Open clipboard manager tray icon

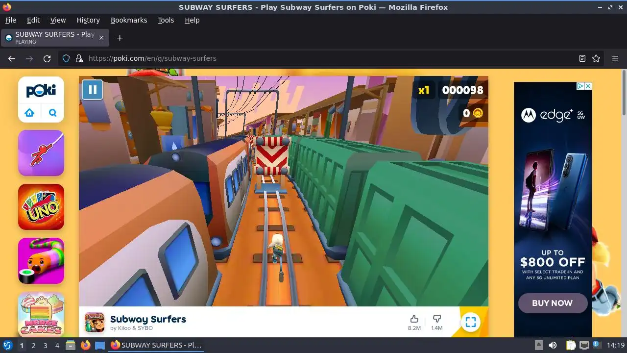(571, 345)
